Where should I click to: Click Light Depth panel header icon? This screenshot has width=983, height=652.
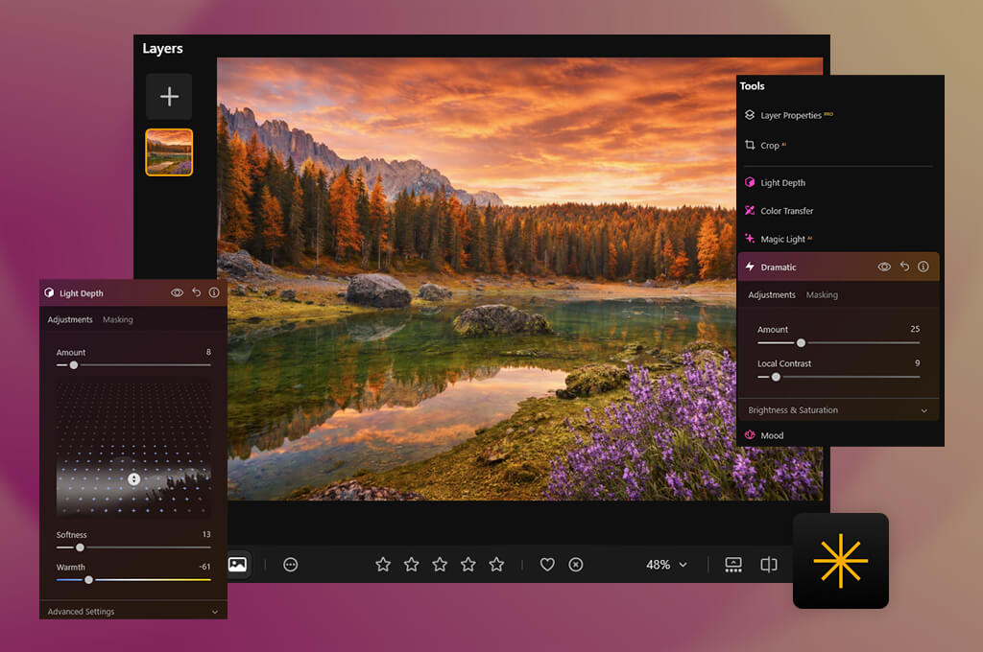(50, 292)
